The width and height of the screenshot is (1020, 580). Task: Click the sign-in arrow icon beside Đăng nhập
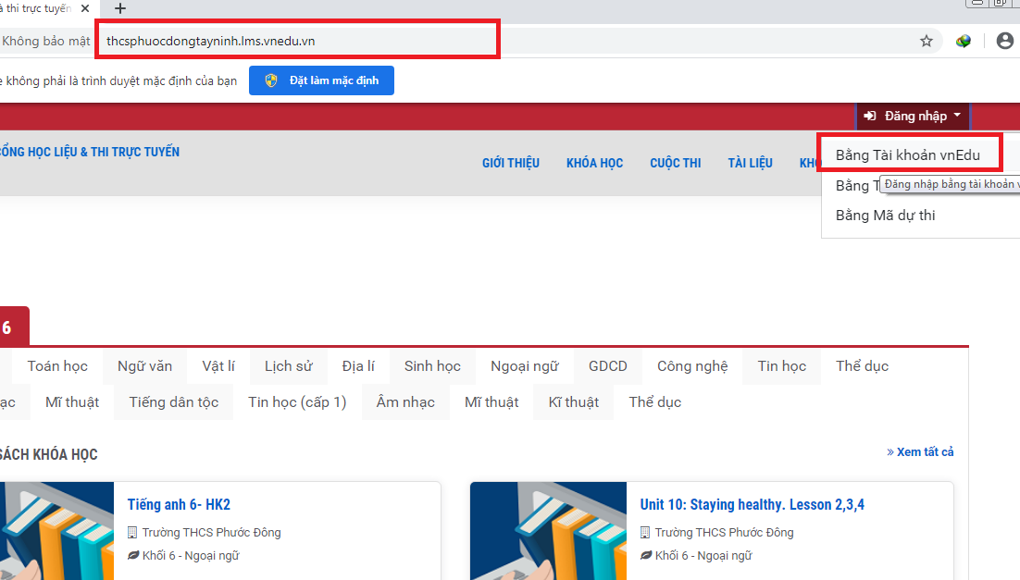[870, 117]
